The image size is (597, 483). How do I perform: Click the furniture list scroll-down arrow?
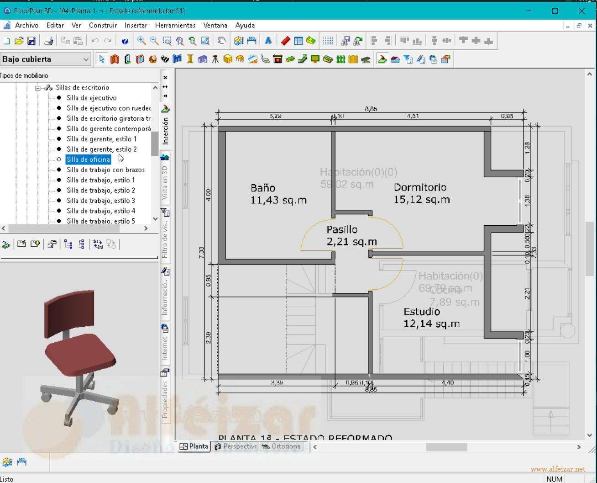click(155, 218)
